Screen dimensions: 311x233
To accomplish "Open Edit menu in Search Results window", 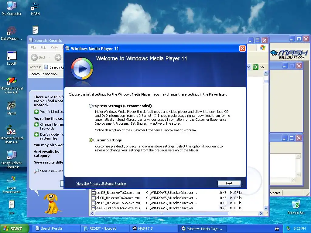I will point(43,48).
